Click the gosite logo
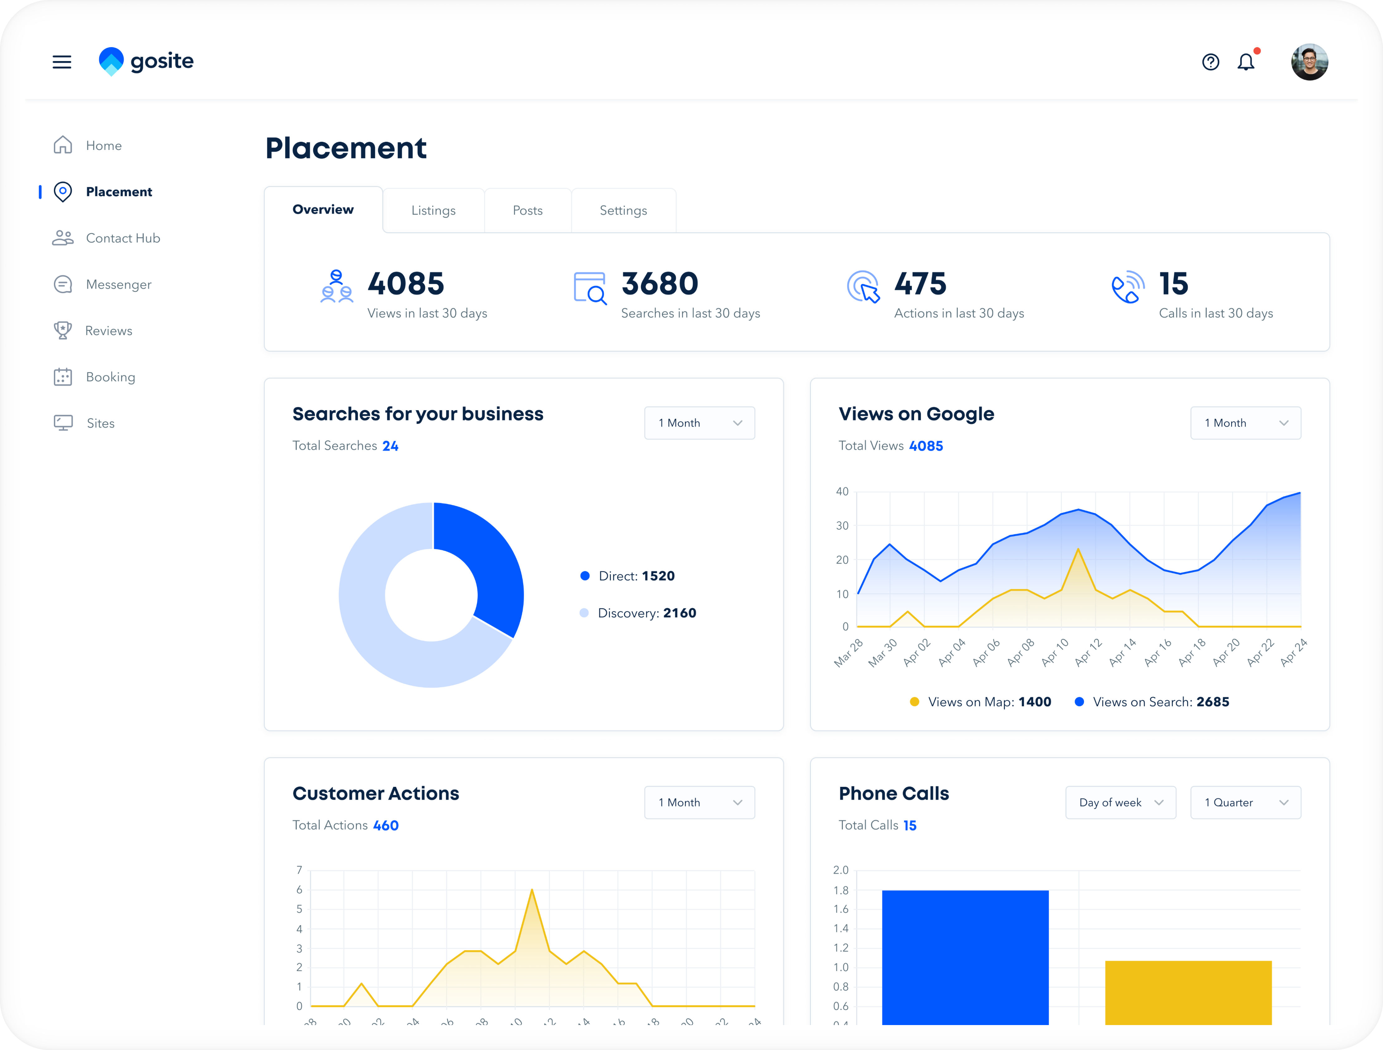This screenshot has width=1383, height=1050. (146, 61)
